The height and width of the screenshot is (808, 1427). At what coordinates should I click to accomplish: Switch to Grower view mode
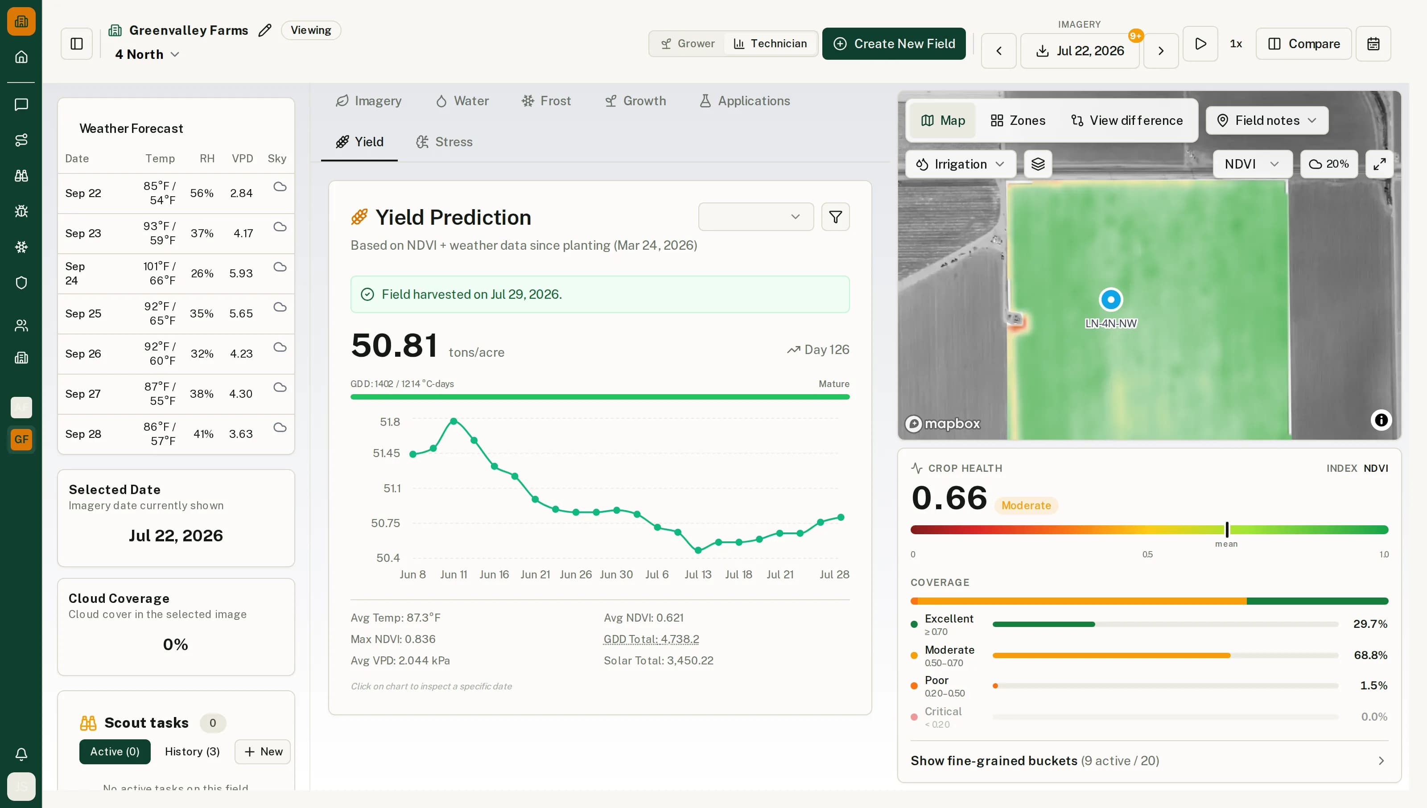(688, 44)
